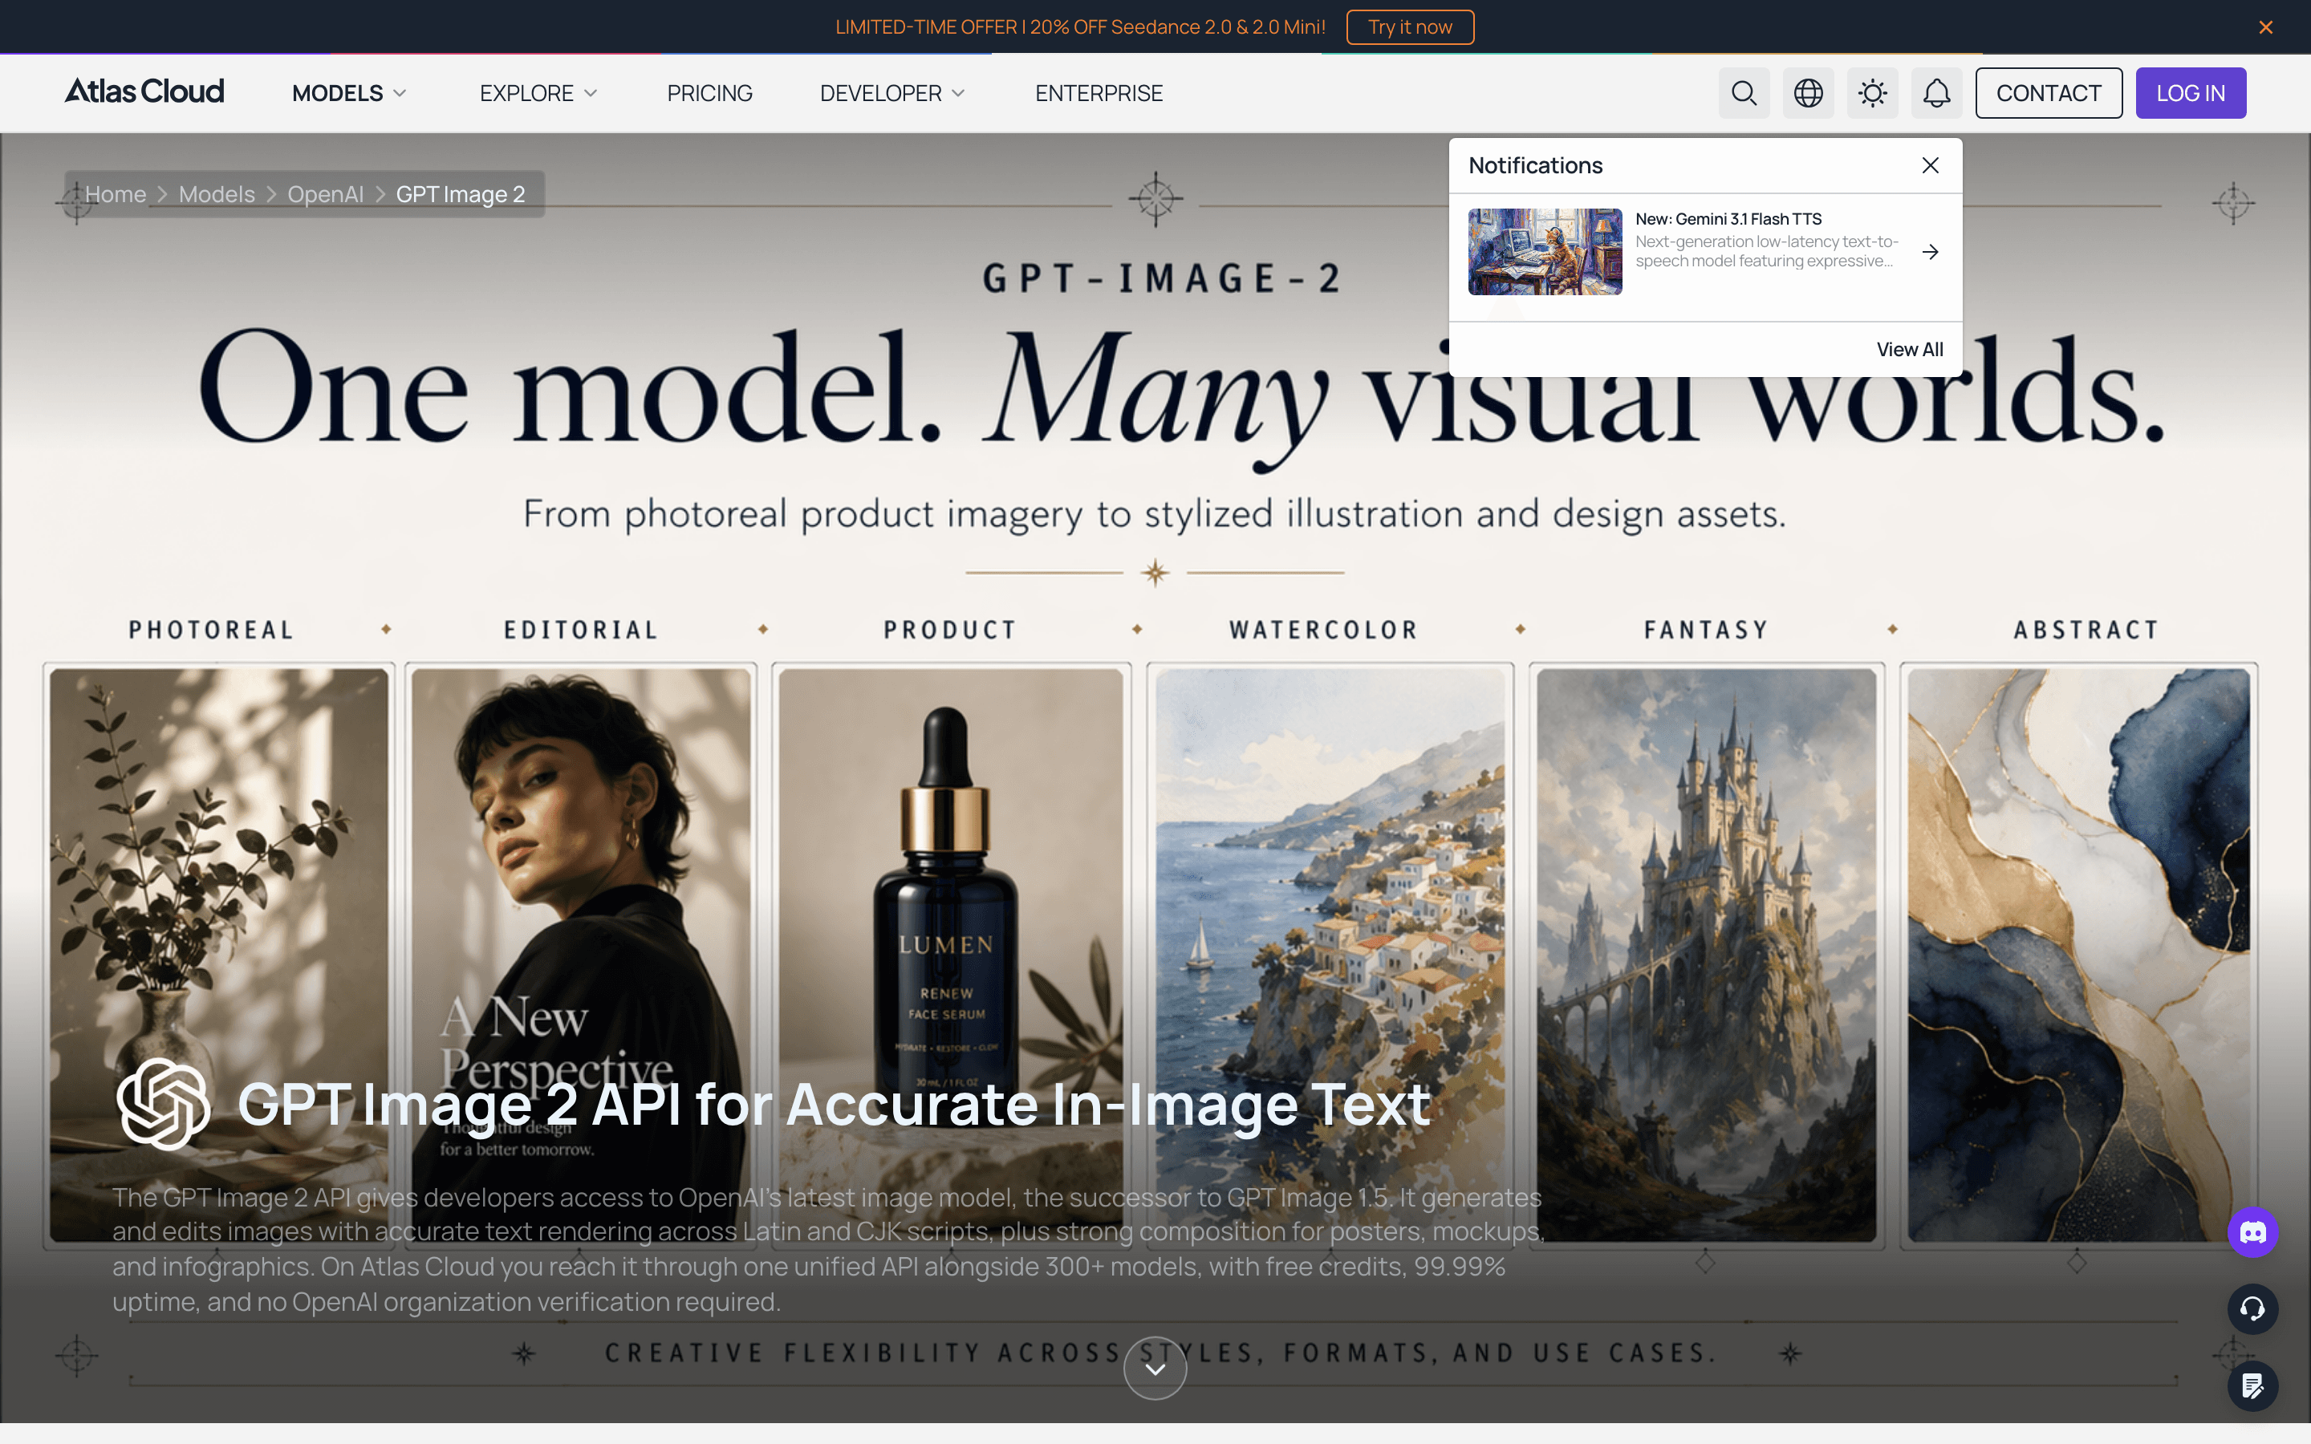Click the Atlas Cloud logo
The width and height of the screenshot is (2311, 1444).
click(144, 91)
